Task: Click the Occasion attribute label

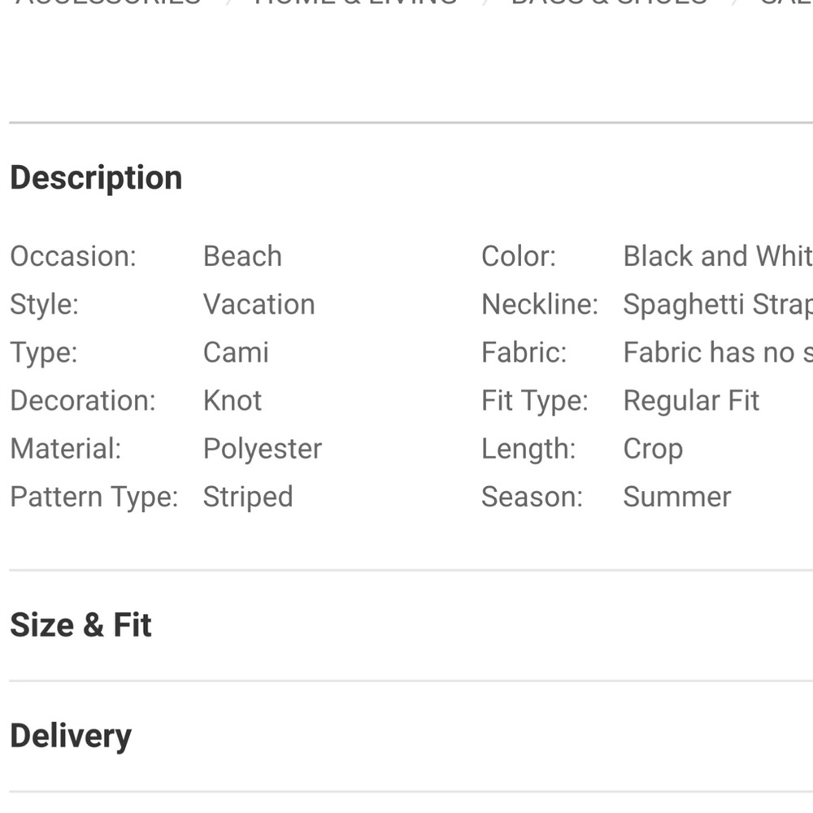Action: click(x=73, y=256)
